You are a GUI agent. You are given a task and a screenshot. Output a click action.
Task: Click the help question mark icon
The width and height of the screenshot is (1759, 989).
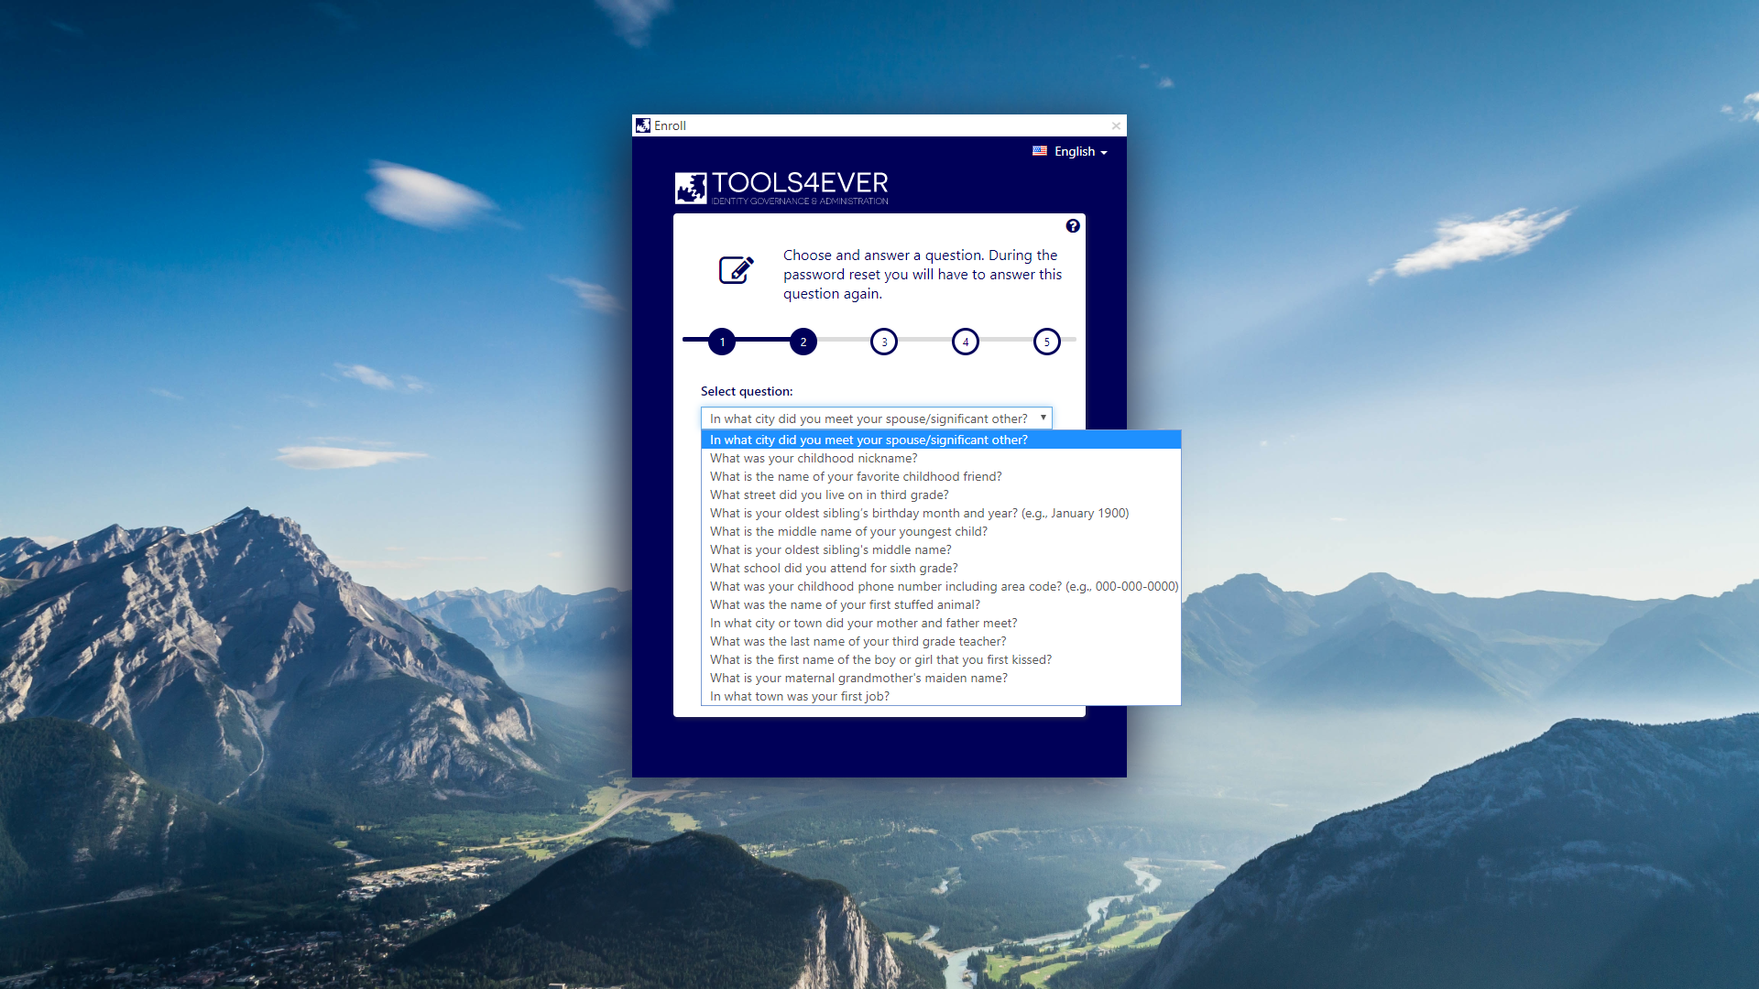1073,226
